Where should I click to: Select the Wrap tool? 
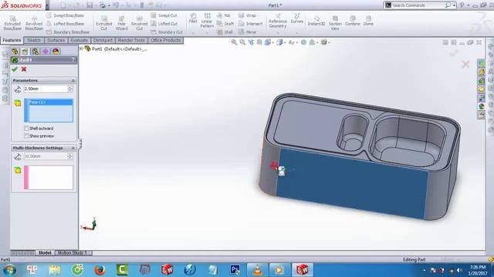[247, 15]
